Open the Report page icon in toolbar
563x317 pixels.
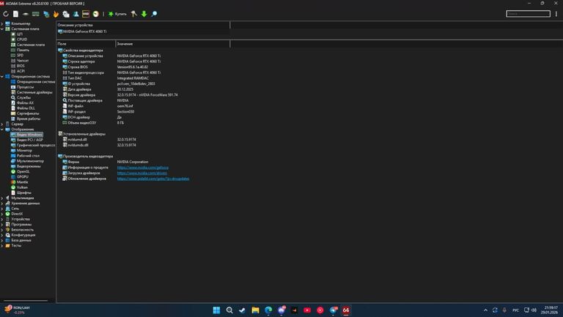coord(15,14)
